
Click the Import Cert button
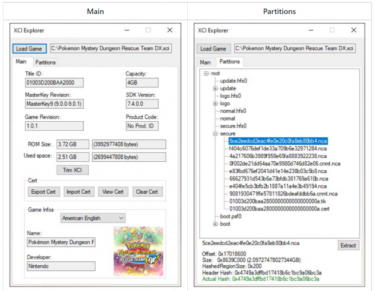(x=78, y=192)
